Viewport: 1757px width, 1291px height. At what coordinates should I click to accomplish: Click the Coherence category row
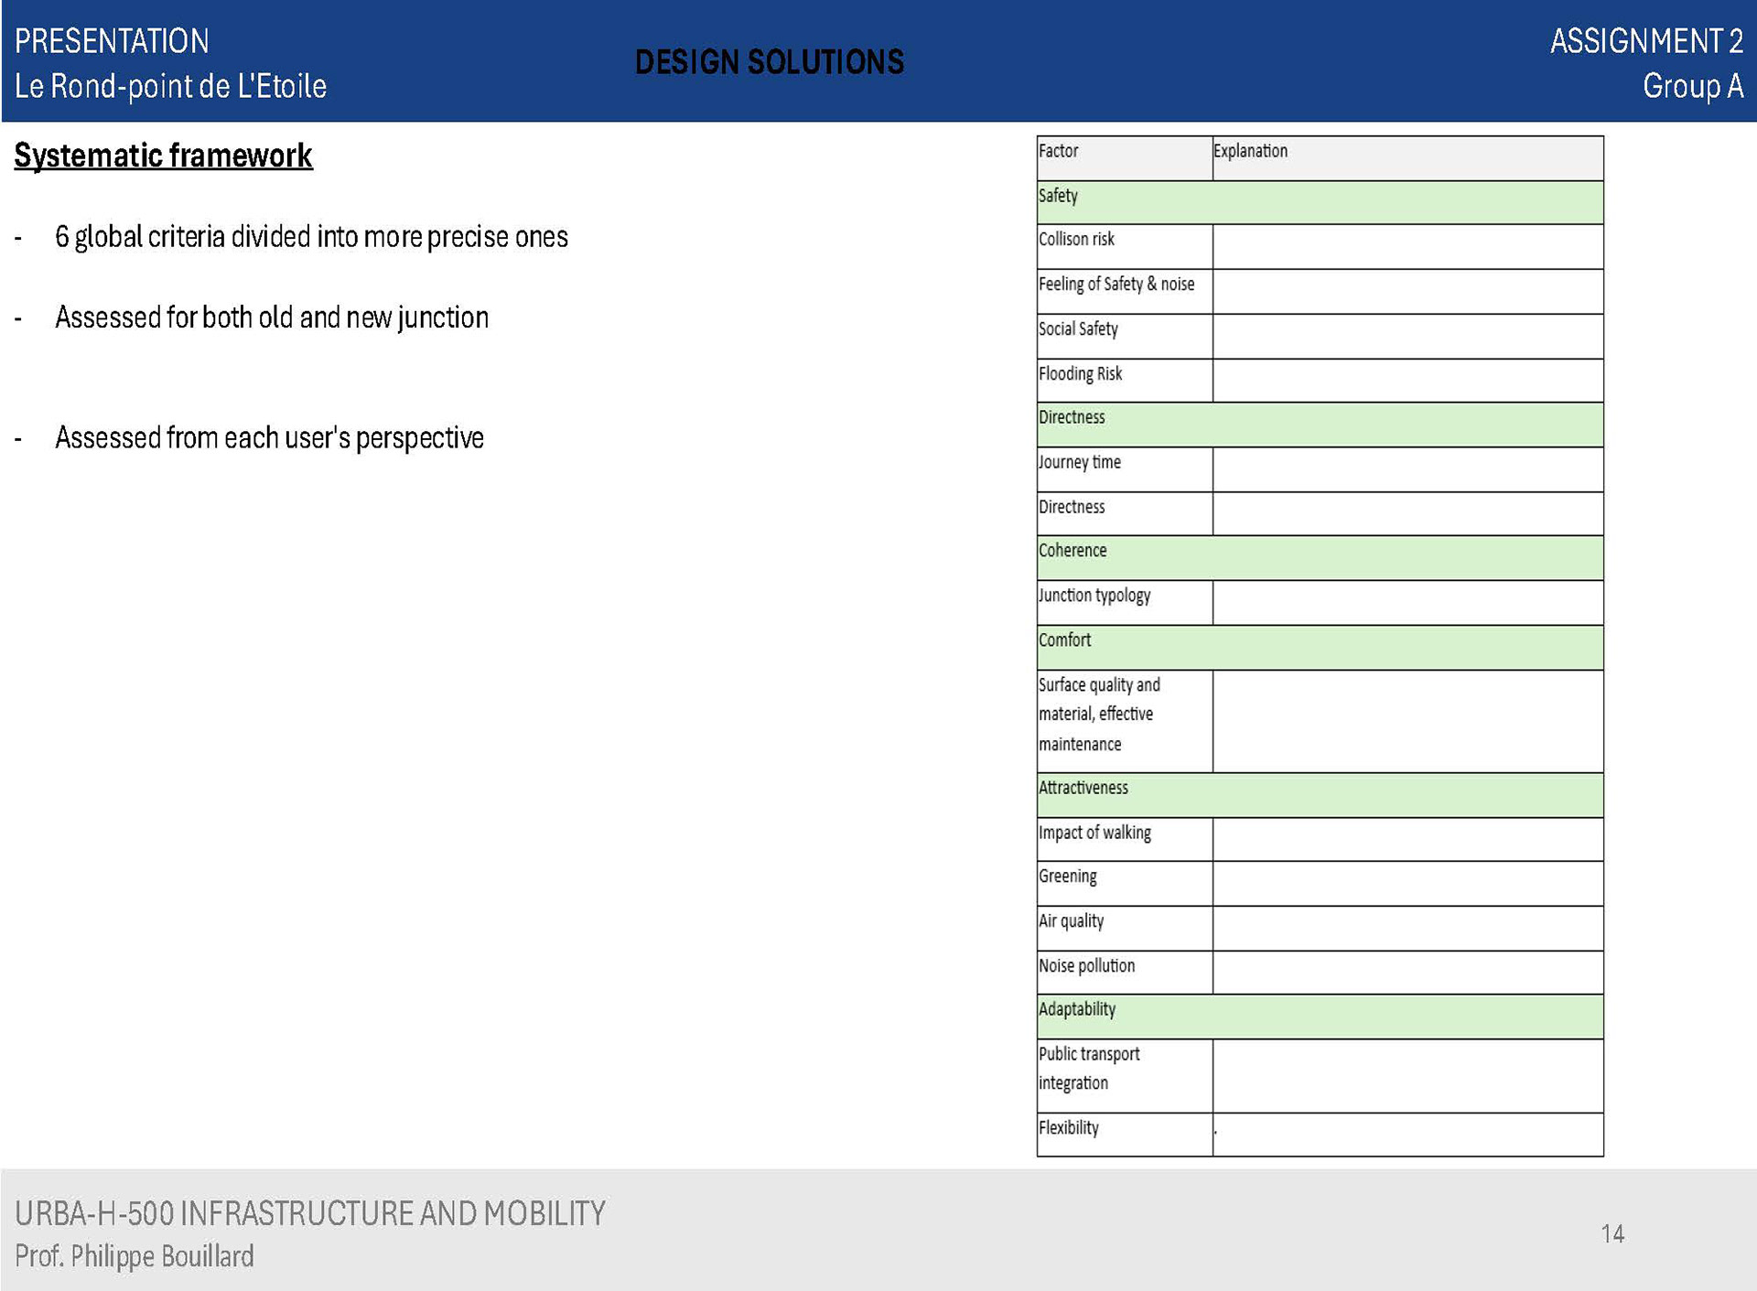click(x=1319, y=557)
